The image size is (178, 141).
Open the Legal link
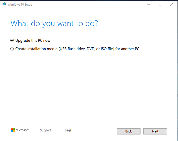[x=69, y=130]
